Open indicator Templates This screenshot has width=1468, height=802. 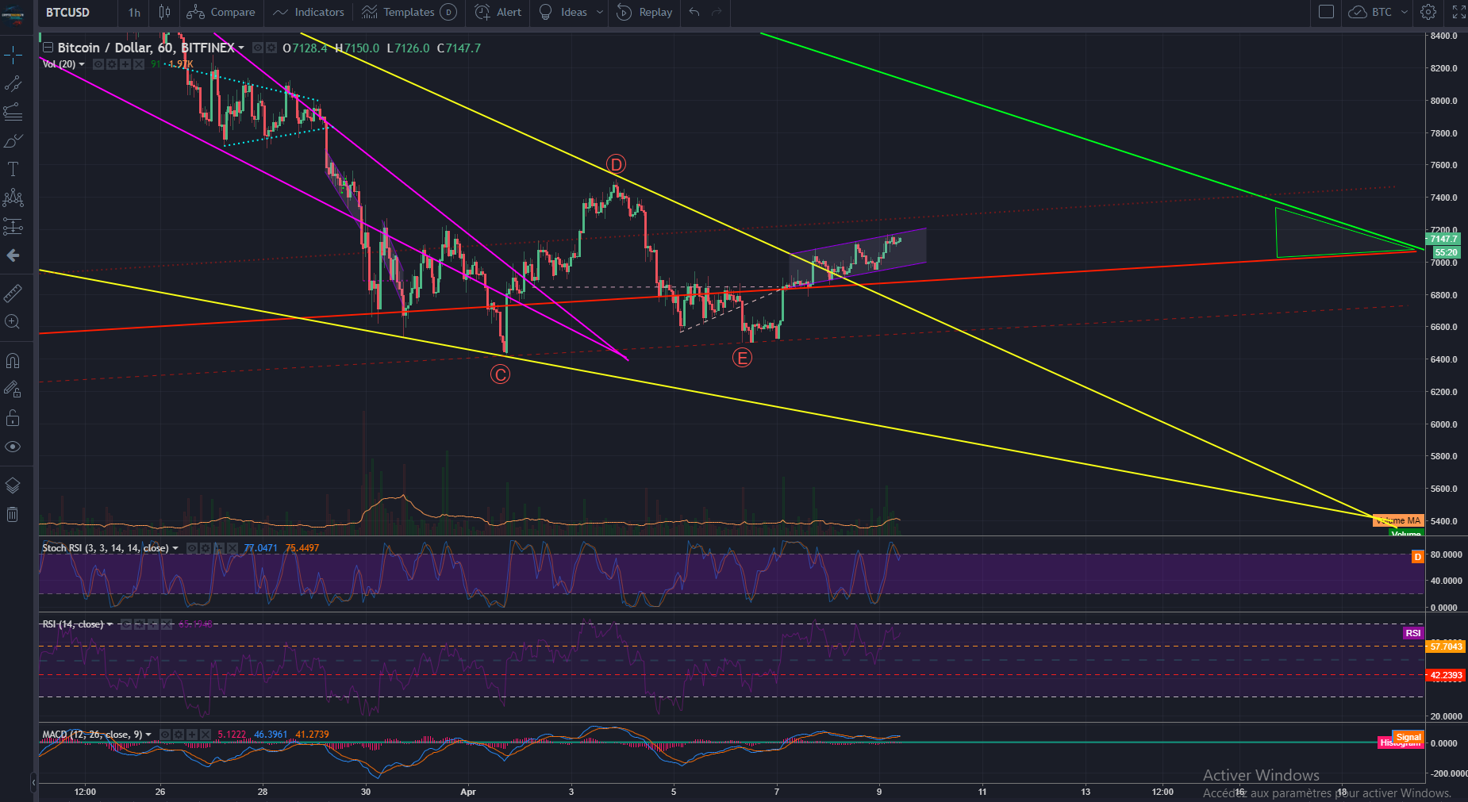(409, 12)
